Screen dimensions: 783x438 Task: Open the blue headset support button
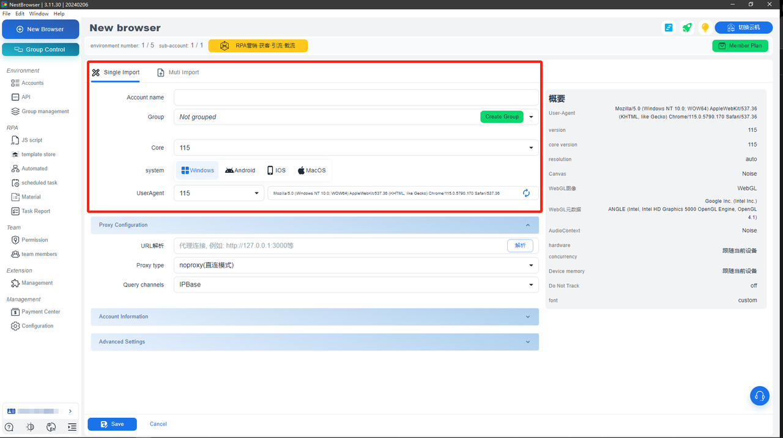(759, 396)
